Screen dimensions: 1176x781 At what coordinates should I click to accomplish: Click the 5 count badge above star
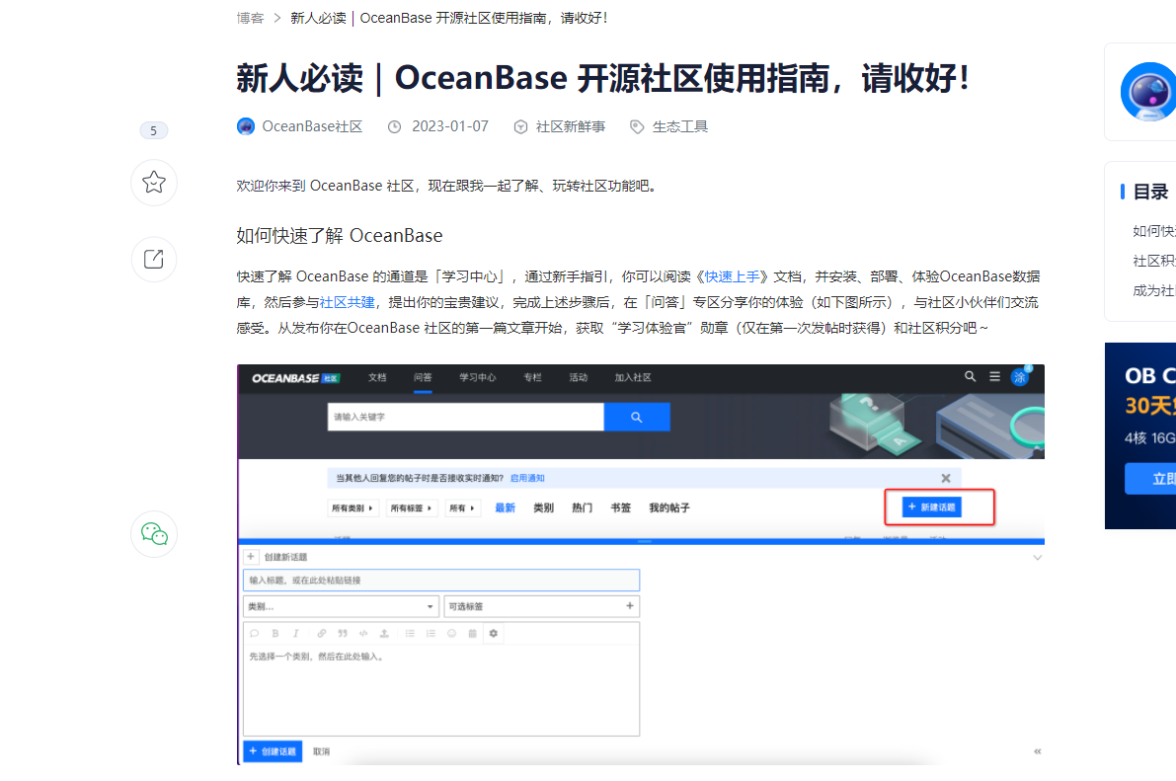(x=154, y=130)
